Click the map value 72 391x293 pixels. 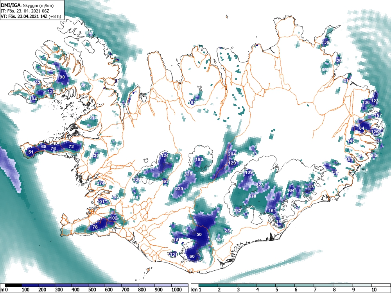tap(71, 146)
